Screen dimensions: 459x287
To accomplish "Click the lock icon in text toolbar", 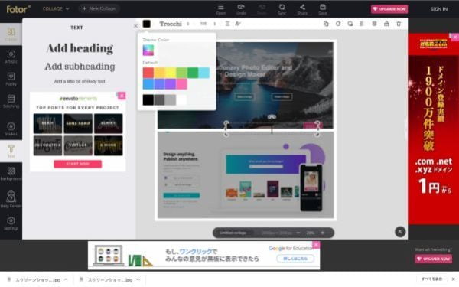I will tap(386, 24).
